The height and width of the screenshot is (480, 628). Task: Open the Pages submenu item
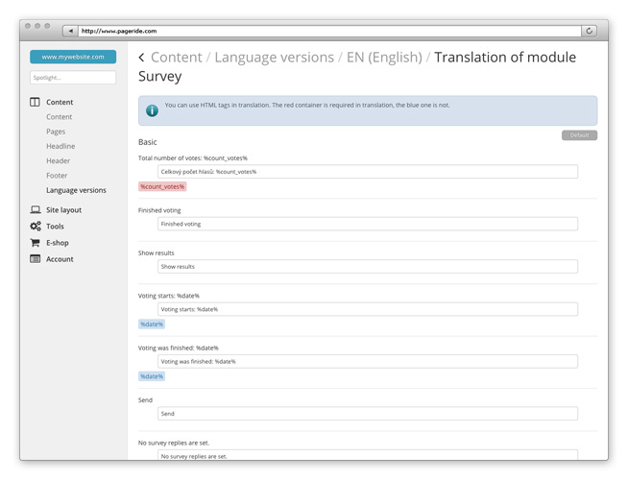(x=56, y=132)
